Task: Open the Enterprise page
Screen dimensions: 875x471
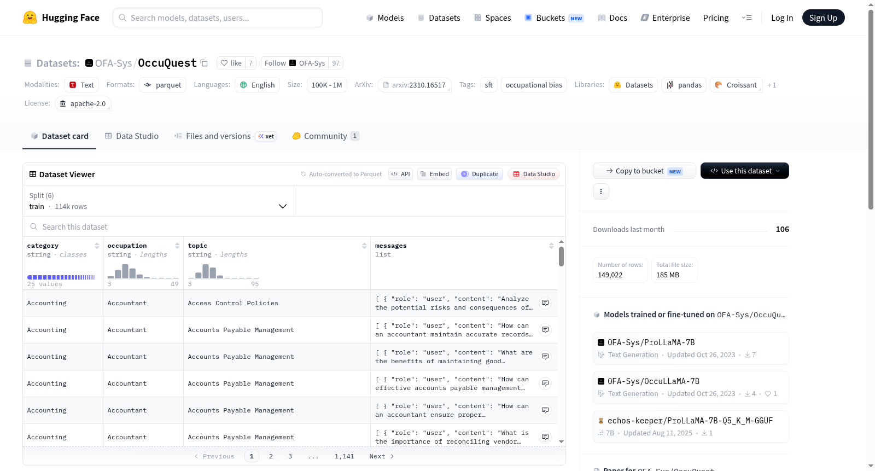Action: [665, 18]
